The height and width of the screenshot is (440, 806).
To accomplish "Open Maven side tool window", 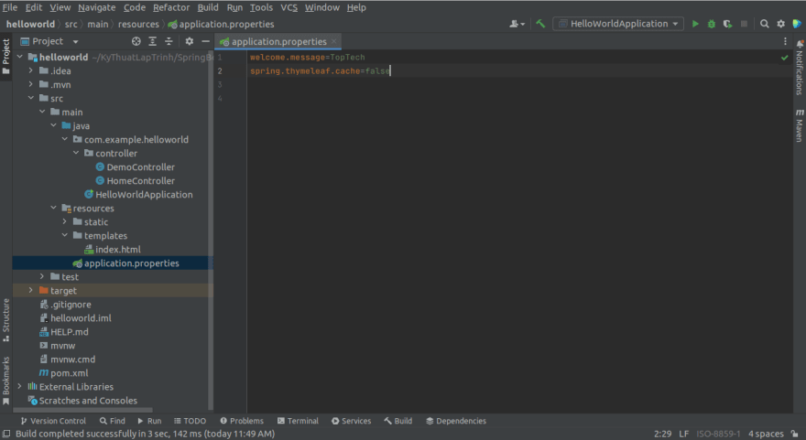I will coord(800,124).
